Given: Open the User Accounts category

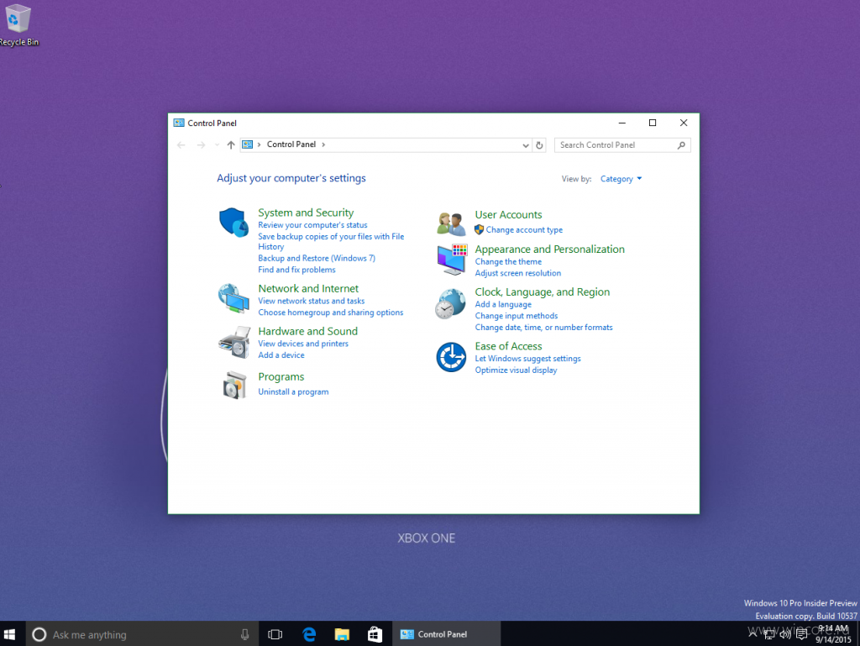Looking at the screenshot, I should pyautogui.click(x=508, y=215).
